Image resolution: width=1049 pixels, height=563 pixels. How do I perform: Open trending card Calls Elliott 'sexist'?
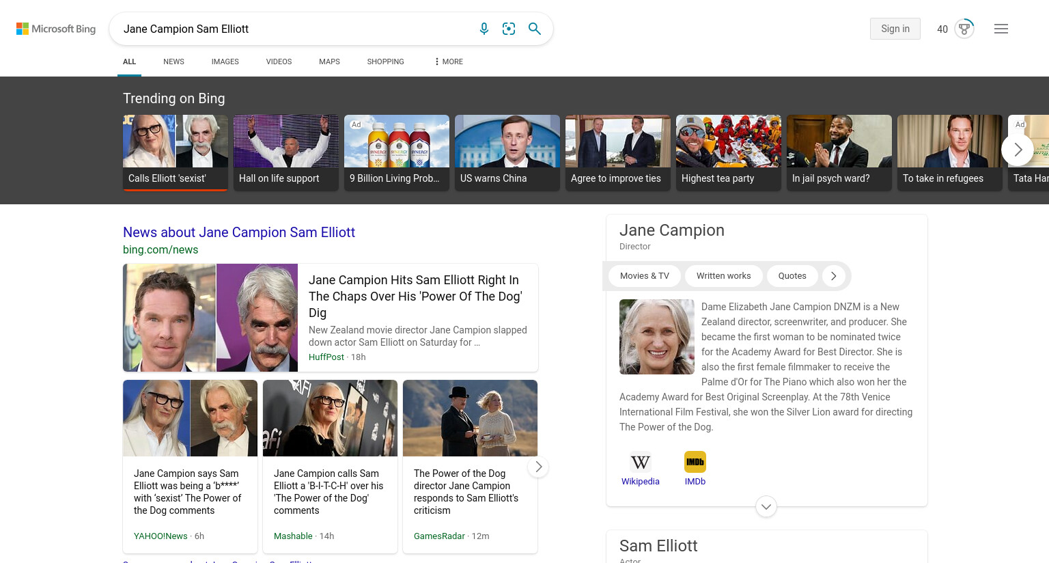click(x=176, y=152)
